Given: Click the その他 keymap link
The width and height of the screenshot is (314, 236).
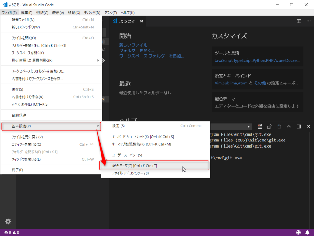Looking at the screenshot, I should coord(260,83).
